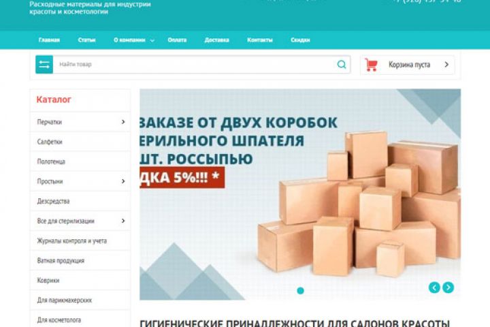The width and height of the screenshot is (490, 327).
Task: Open the red shopping cart icon
Action: [371, 65]
